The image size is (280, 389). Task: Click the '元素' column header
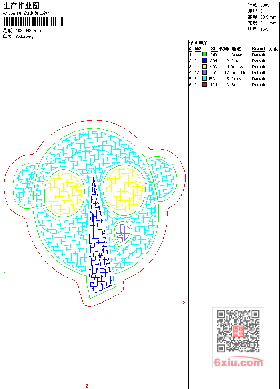[273, 49]
